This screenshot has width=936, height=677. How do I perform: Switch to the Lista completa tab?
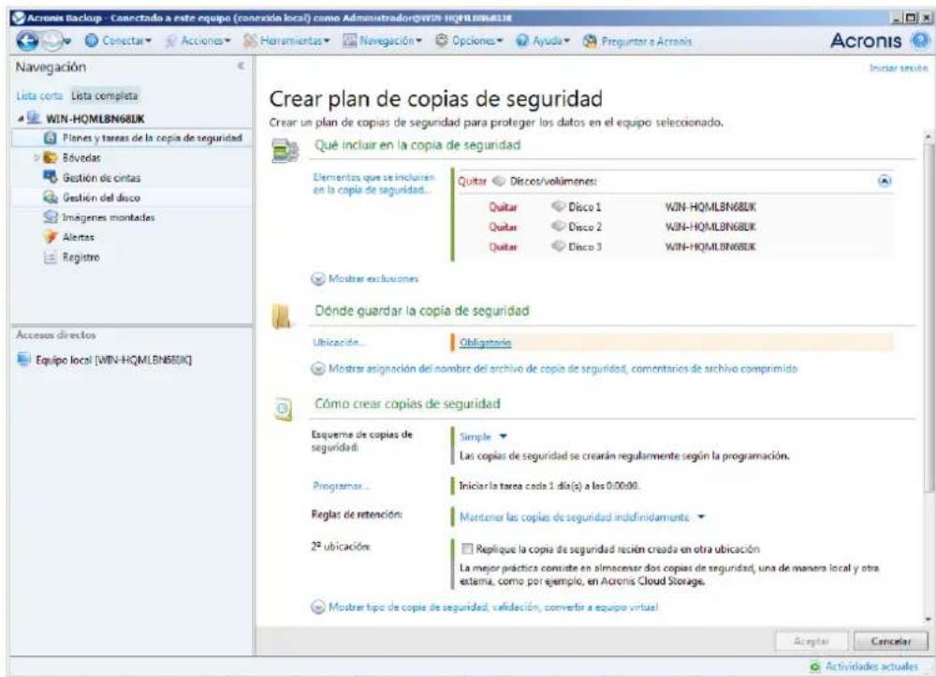pyautogui.click(x=105, y=96)
